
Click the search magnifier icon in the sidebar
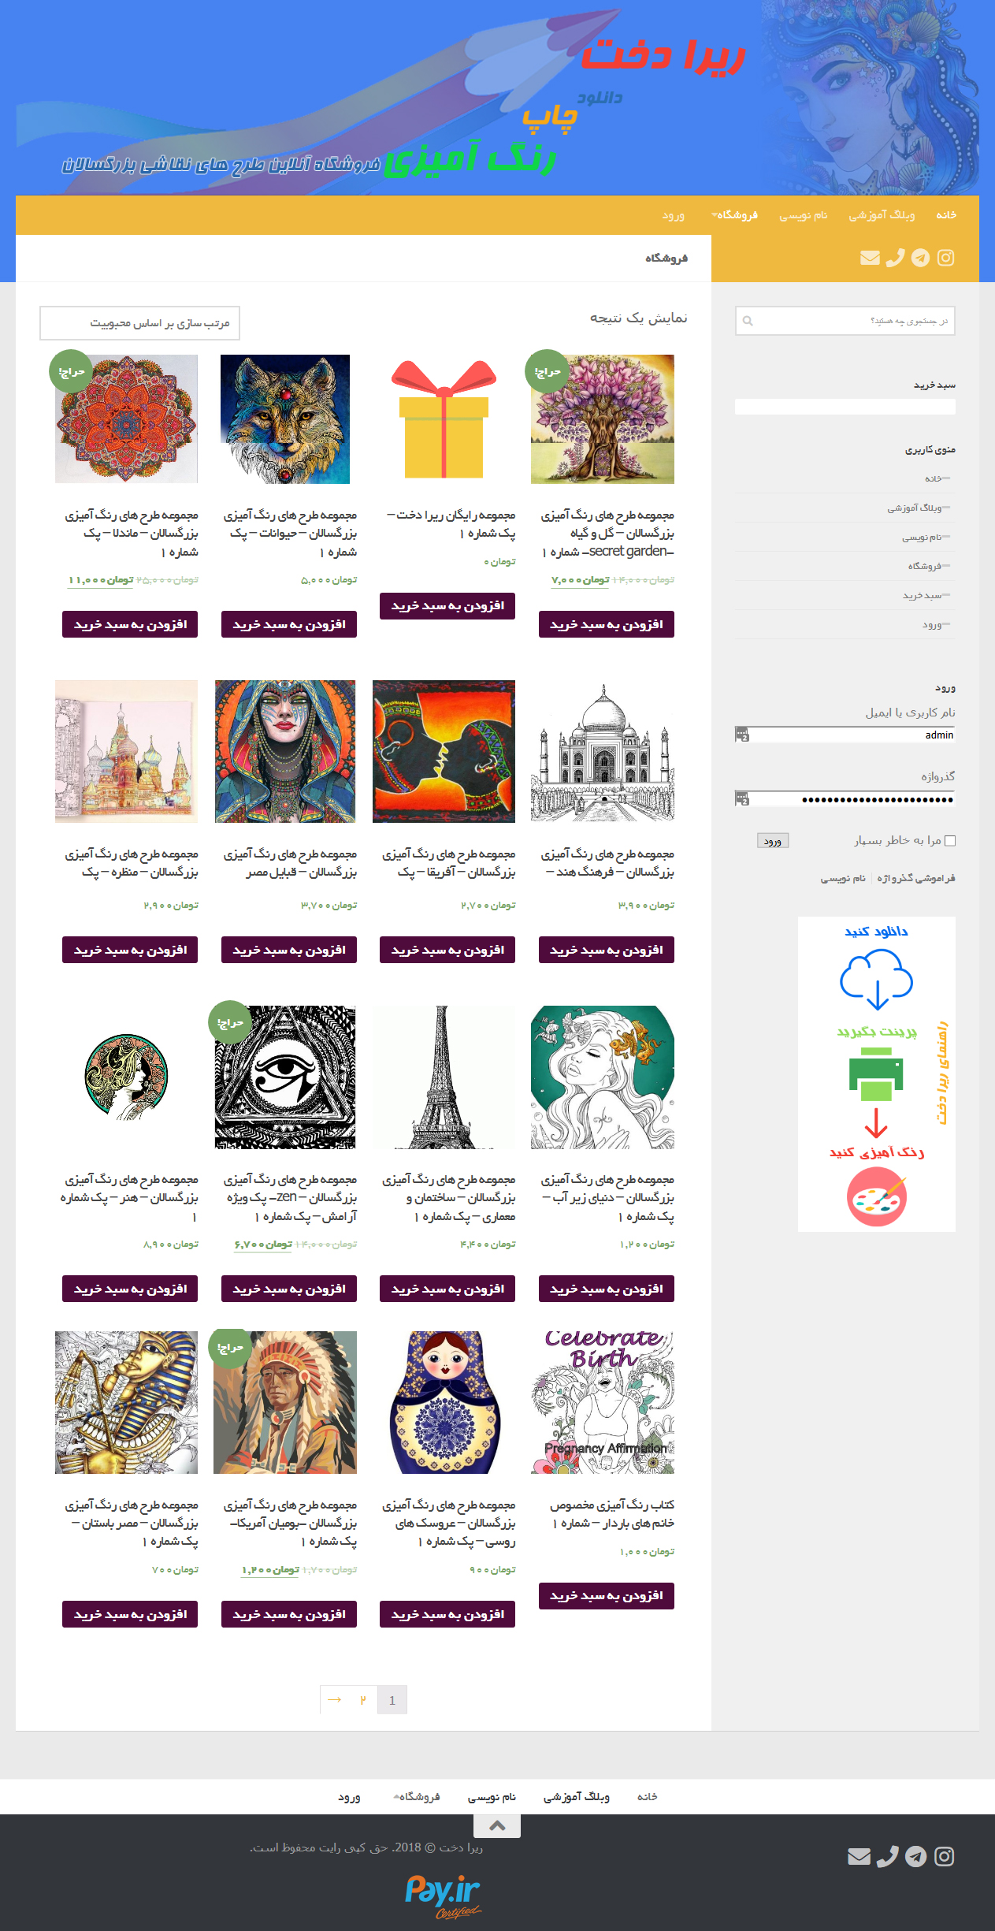click(x=748, y=321)
